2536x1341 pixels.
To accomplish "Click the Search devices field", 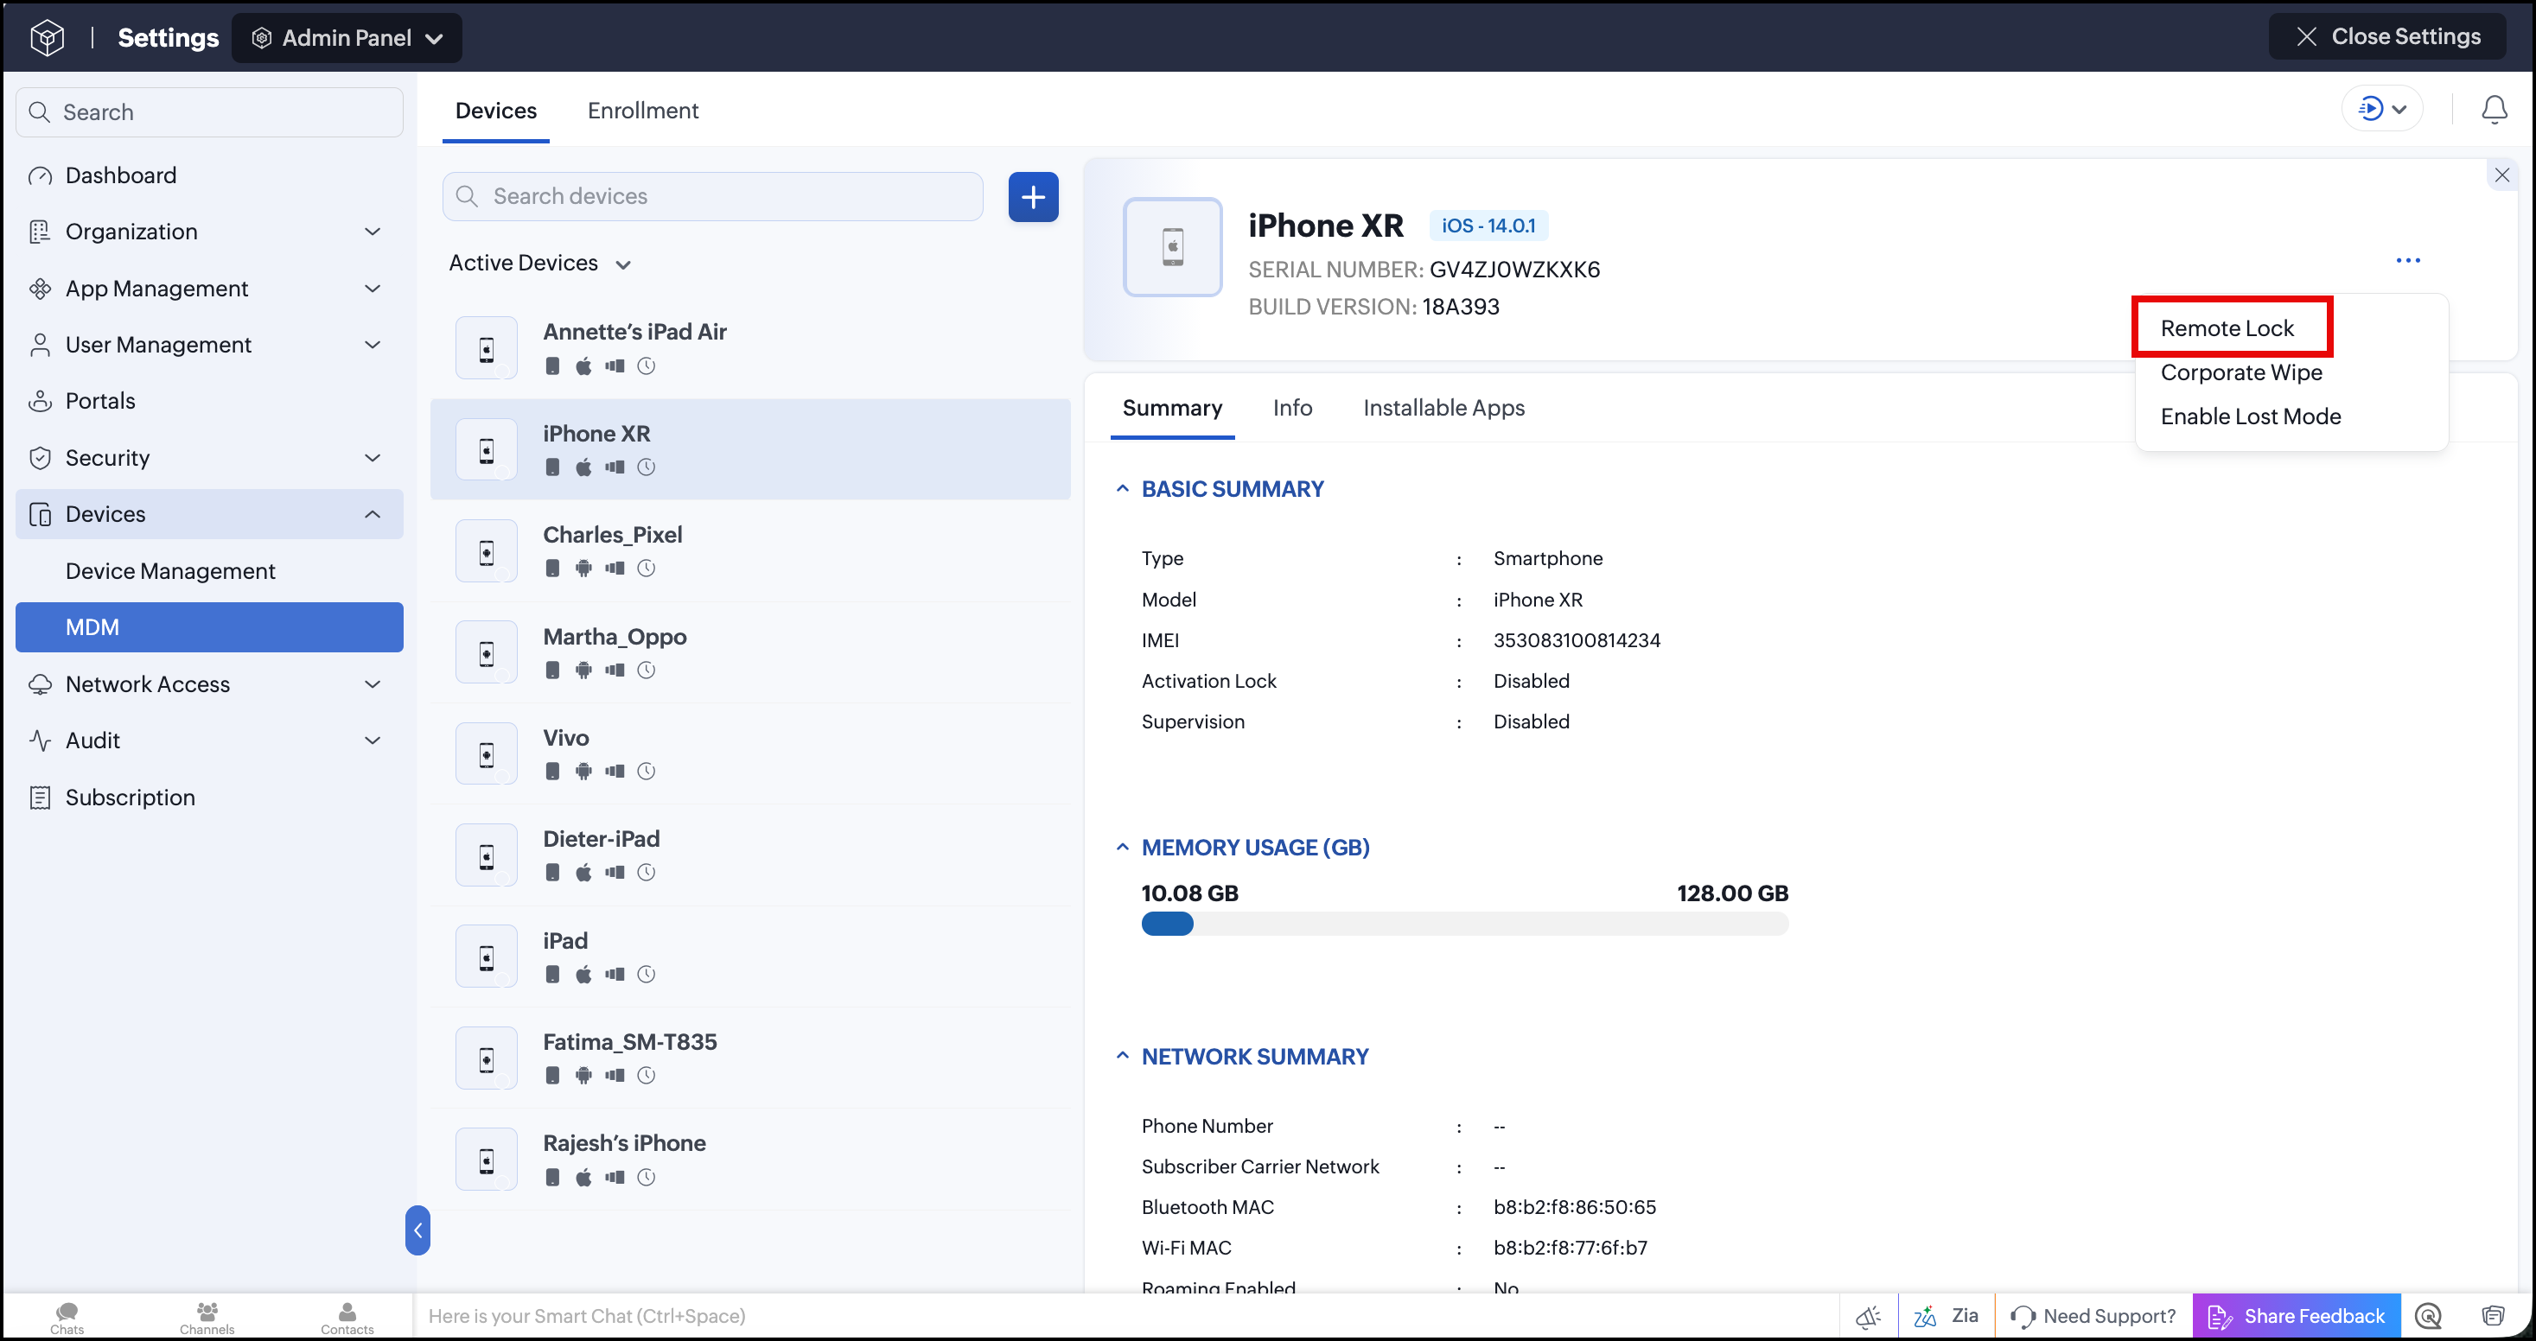I will click(x=713, y=197).
